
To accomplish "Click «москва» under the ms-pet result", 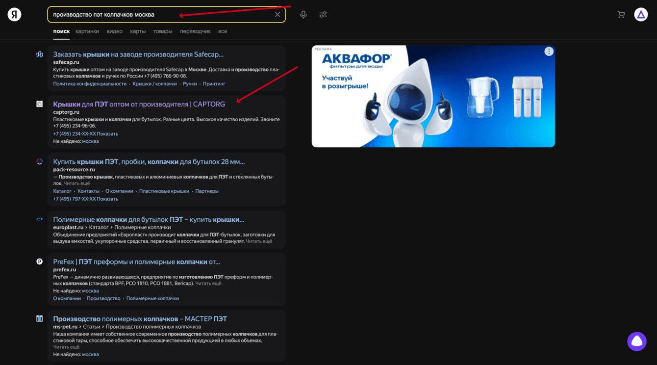I will 91,355.
